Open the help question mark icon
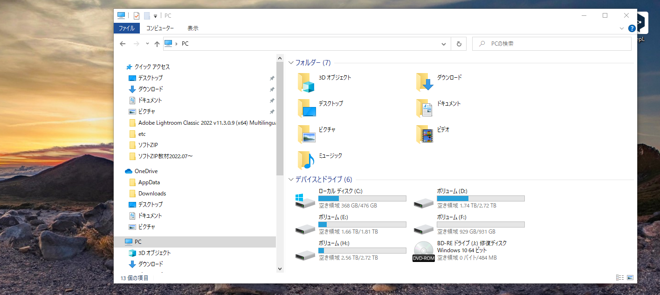The height and width of the screenshot is (295, 660). pos(632,28)
